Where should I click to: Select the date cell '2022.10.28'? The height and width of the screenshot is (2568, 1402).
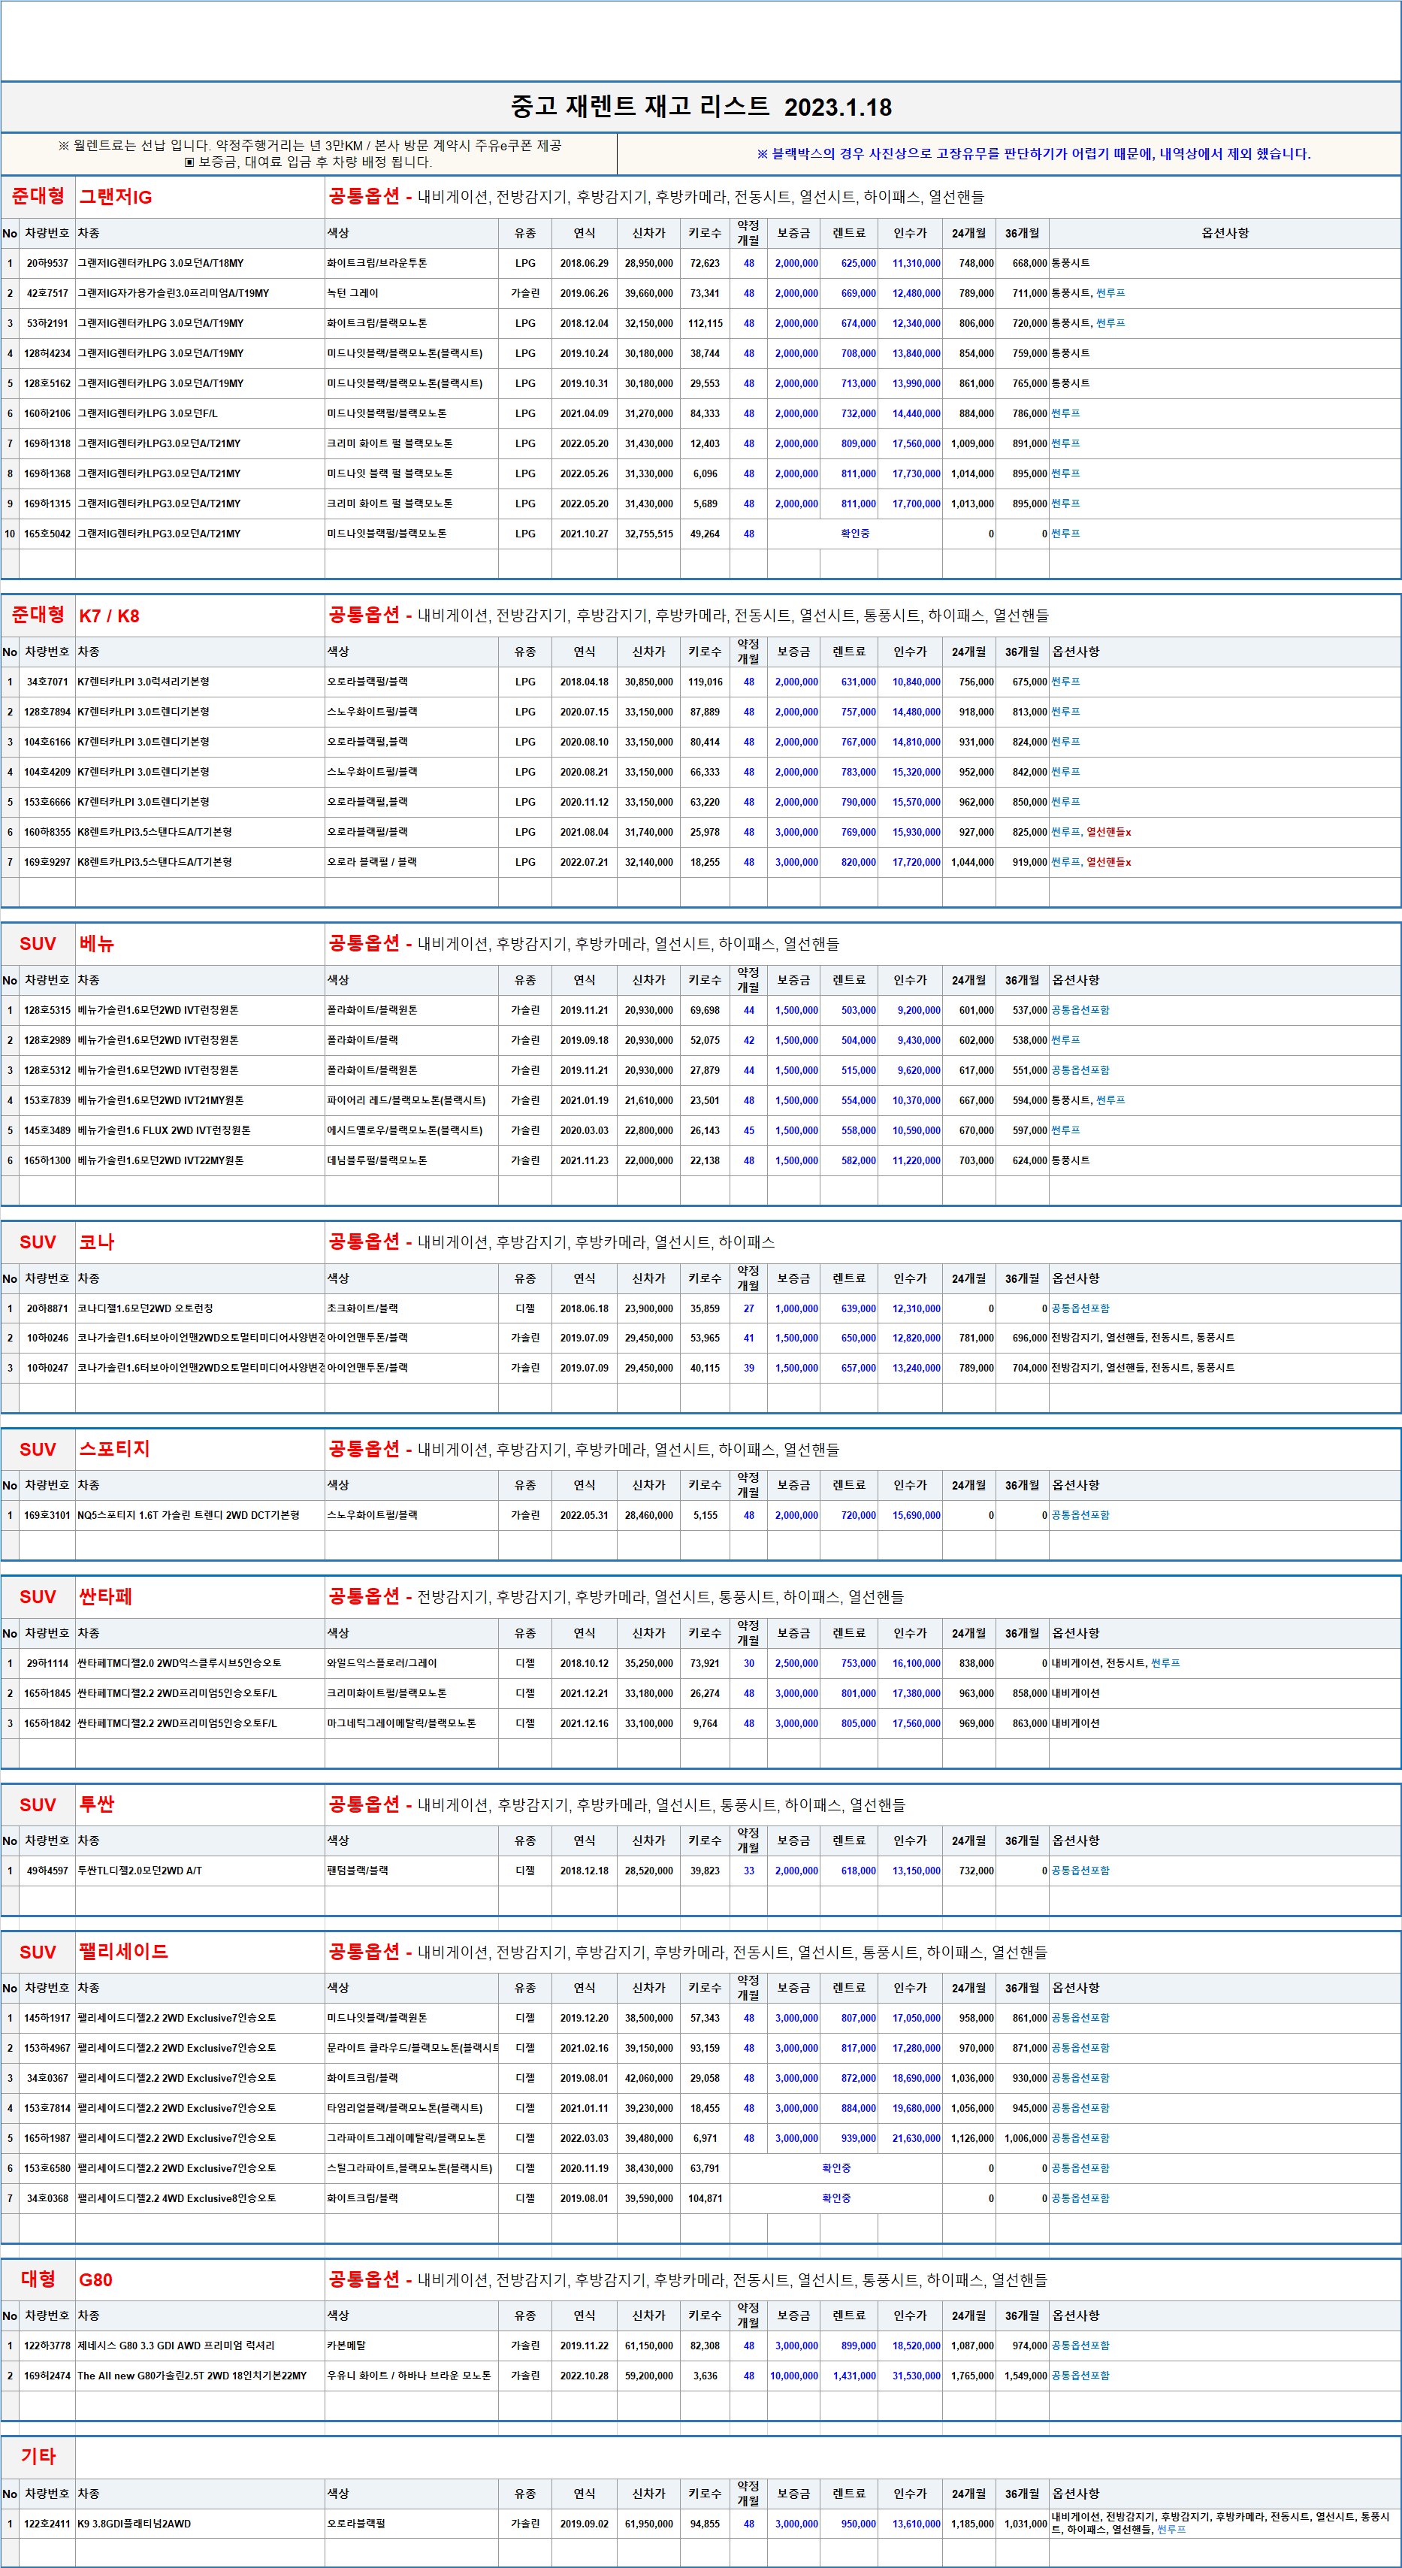tap(584, 2376)
